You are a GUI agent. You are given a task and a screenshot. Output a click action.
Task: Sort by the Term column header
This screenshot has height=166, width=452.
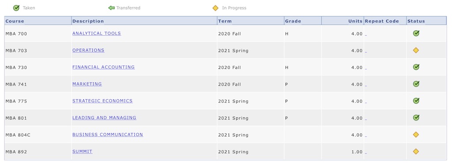coord(225,21)
